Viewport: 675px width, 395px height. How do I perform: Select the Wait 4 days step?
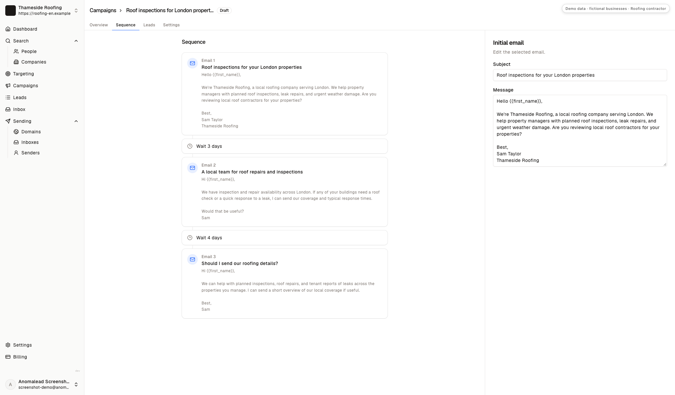[285, 238]
